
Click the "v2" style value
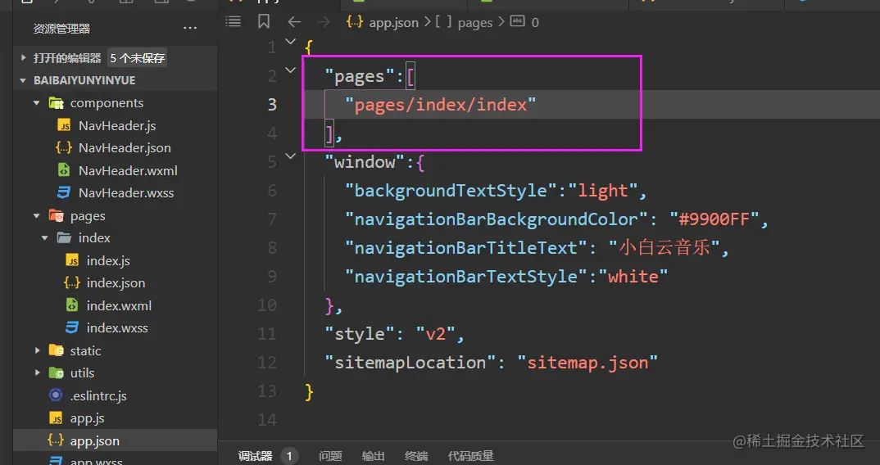436,334
